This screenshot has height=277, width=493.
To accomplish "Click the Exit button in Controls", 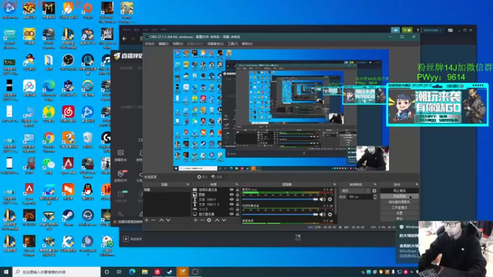I will pos(399,219).
